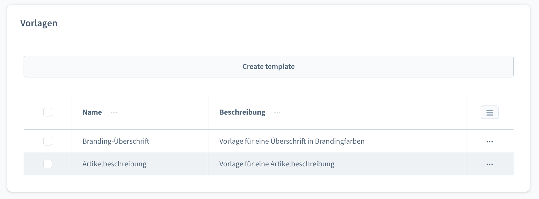The width and height of the screenshot is (539, 199).
Task: Tick the Artikelbeschreibung row checkbox
Action: point(47,164)
